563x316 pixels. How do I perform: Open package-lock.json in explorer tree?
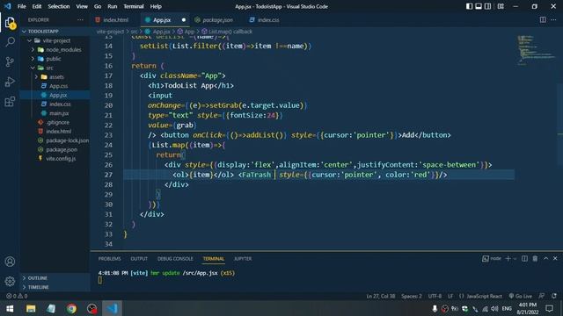(x=55, y=140)
